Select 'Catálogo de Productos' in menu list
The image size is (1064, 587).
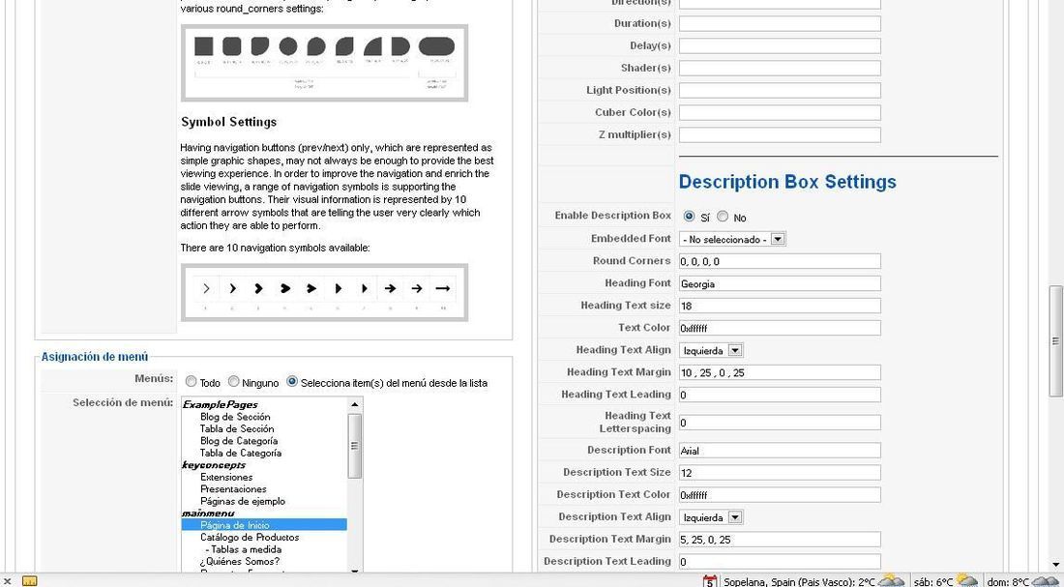click(249, 538)
